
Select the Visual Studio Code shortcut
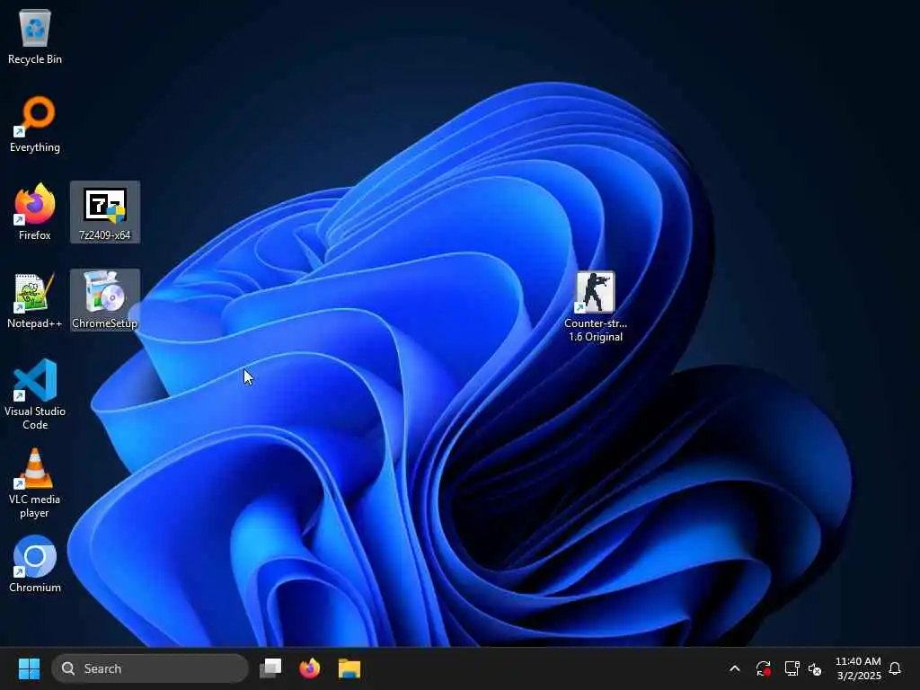click(x=35, y=394)
